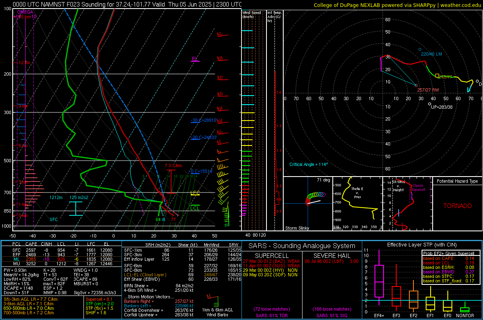
Task: Select the -30 C=28910' height label
Action: [204, 120]
